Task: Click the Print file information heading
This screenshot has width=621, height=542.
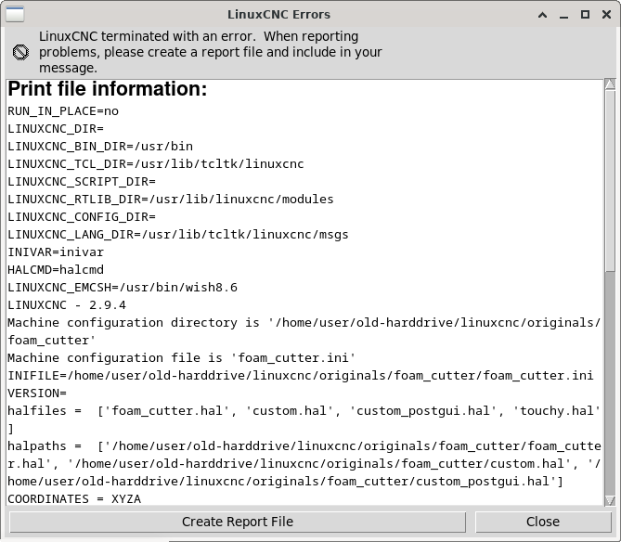Action: (x=108, y=89)
